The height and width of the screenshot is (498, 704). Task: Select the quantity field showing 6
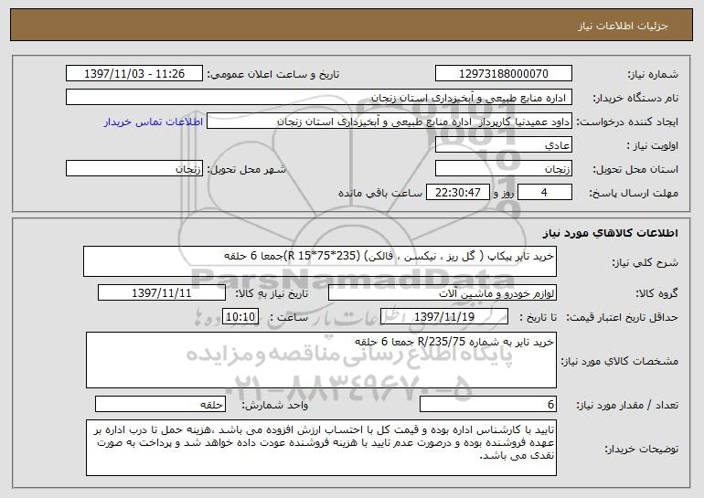click(x=488, y=404)
